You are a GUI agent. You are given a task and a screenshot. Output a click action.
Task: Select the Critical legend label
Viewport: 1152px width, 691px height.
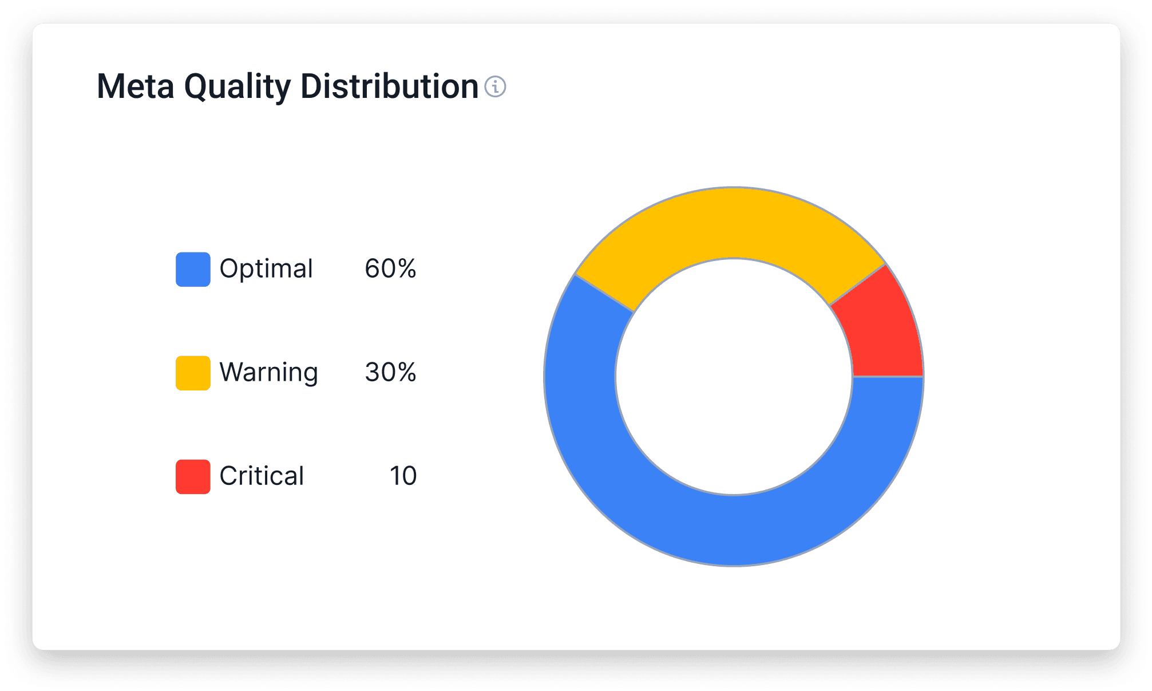pos(262,476)
